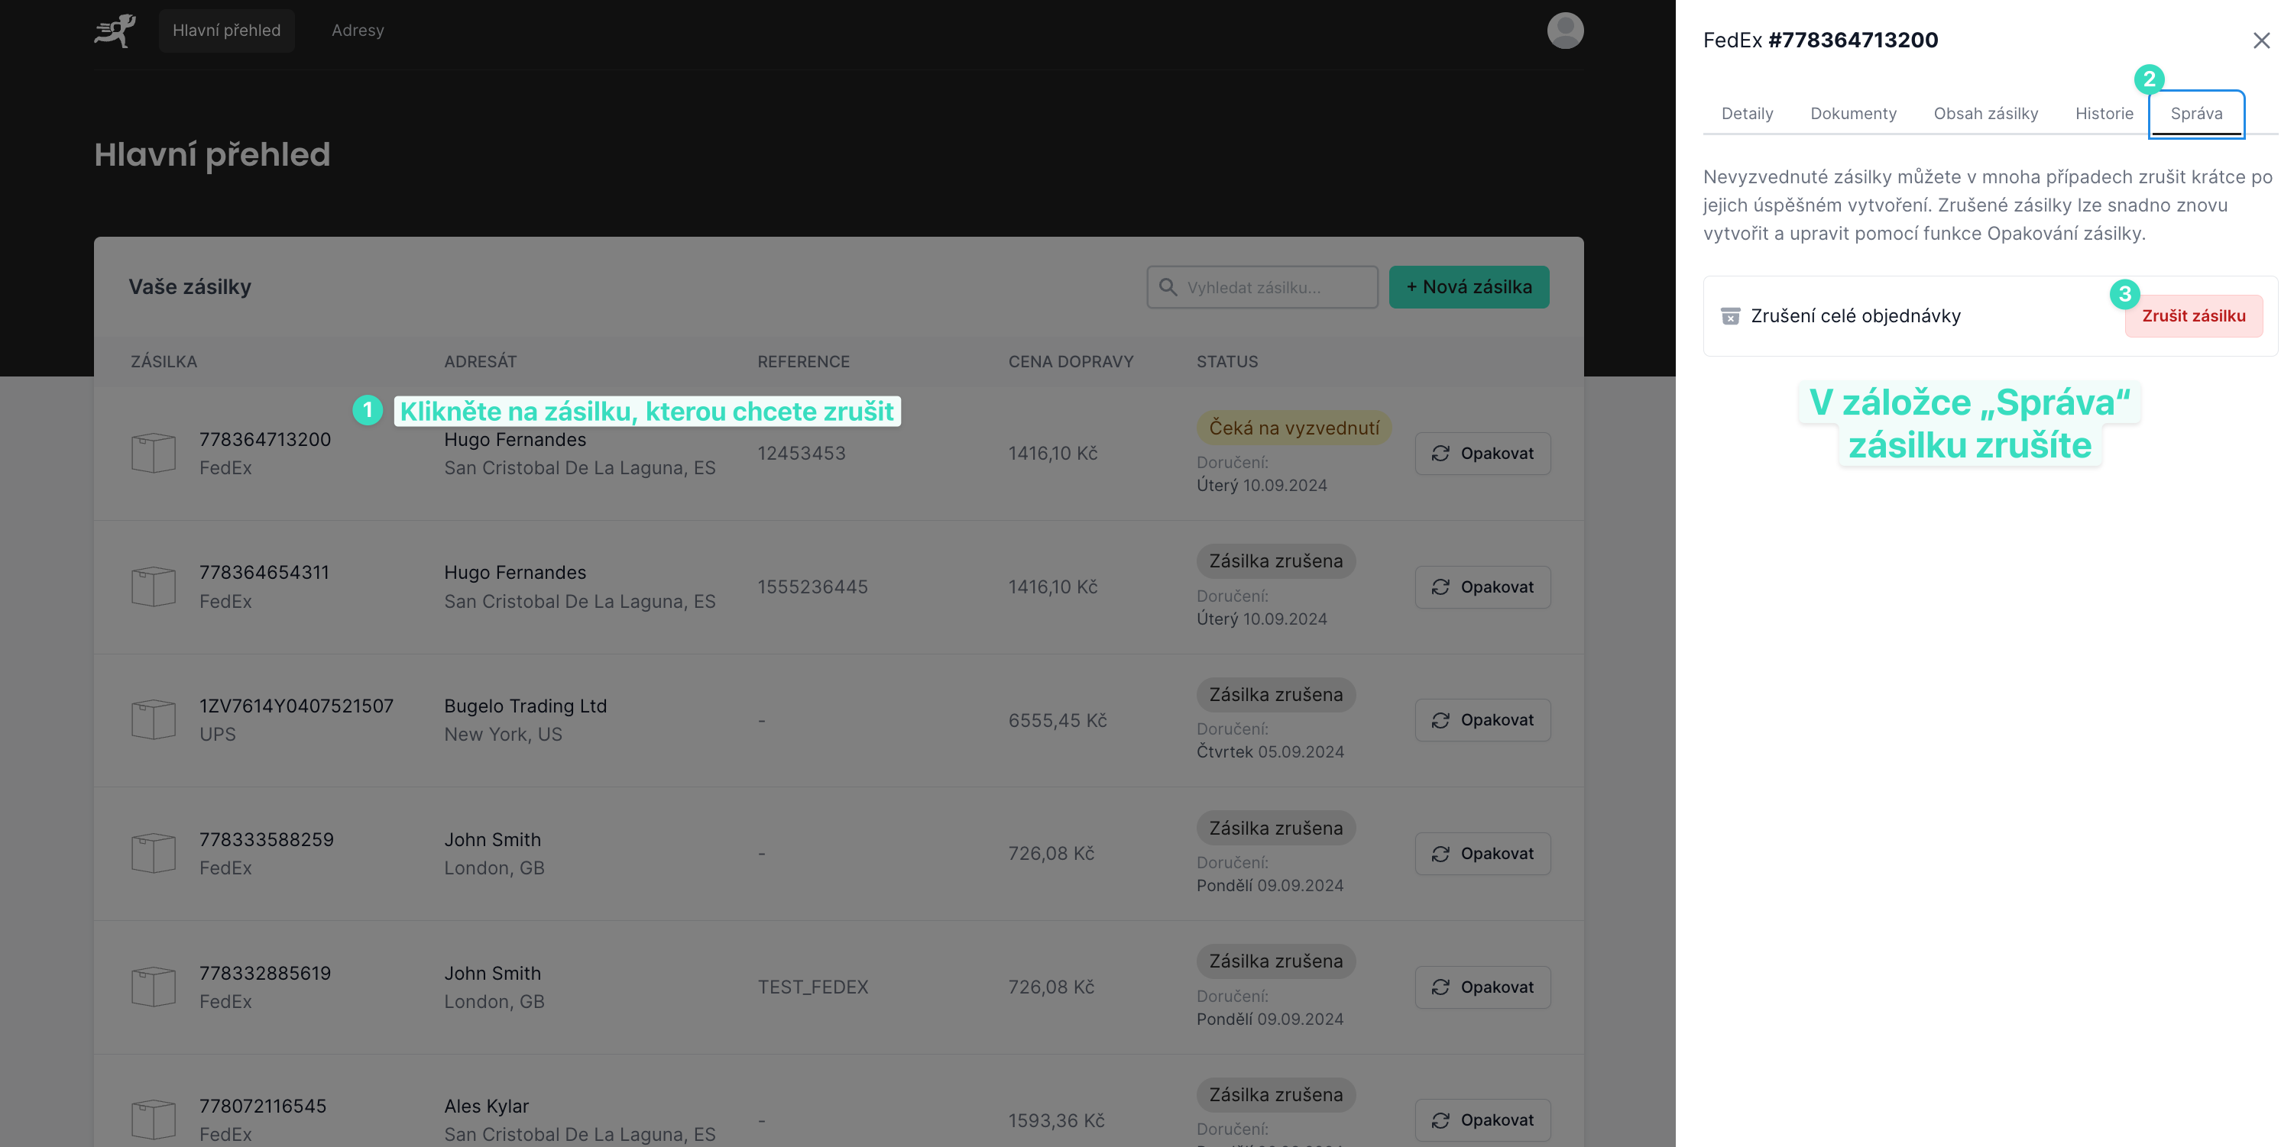Open the user avatar profile menu
The image size is (2294, 1147).
(1565, 31)
